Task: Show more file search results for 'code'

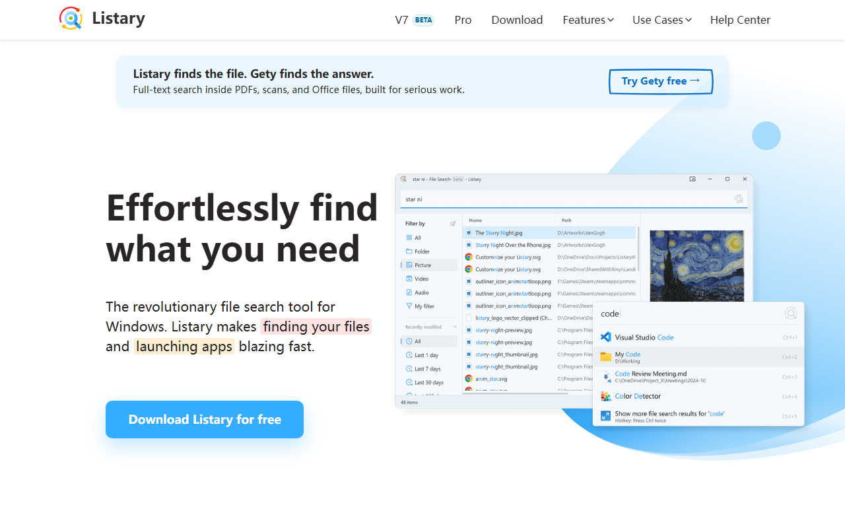Action: coord(698,416)
